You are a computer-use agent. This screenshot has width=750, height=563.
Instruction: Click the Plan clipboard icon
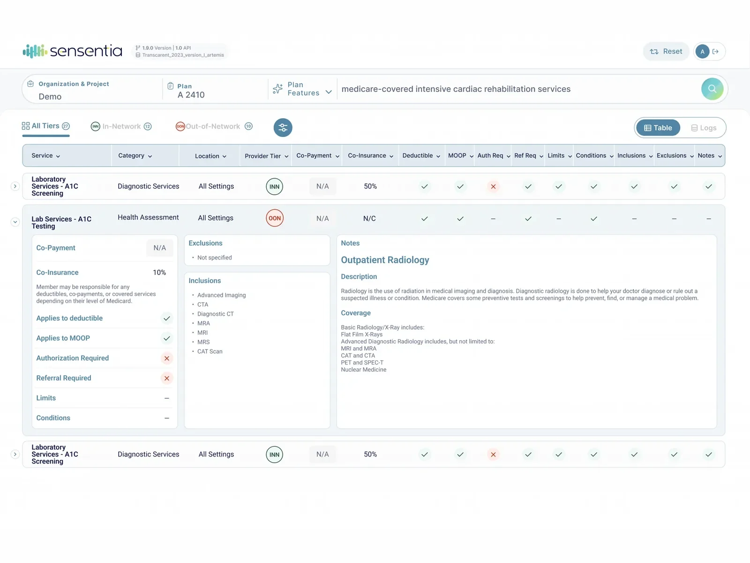pos(171,86)
